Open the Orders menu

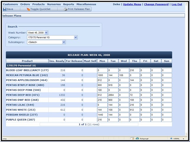pos(25,4)
